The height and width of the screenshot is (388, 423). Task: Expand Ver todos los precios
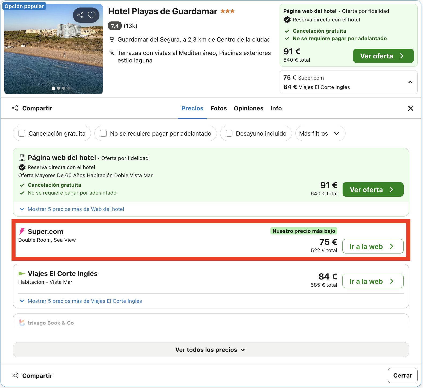[x=211, y=350]
